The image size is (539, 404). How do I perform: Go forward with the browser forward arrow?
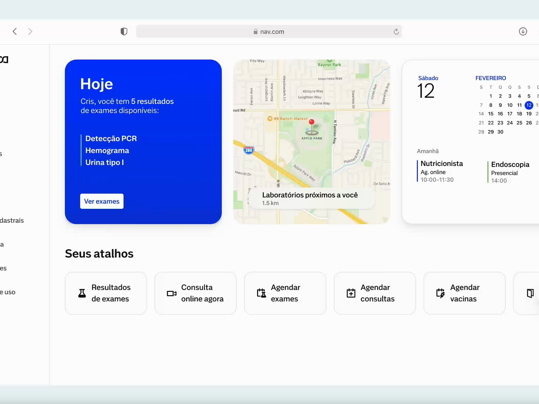30,31
